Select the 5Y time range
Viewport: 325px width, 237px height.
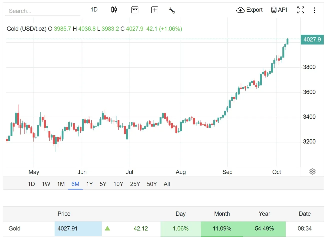103,184
